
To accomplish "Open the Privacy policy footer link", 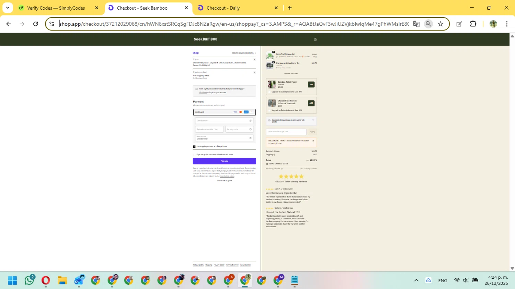I will coord(219,265).
